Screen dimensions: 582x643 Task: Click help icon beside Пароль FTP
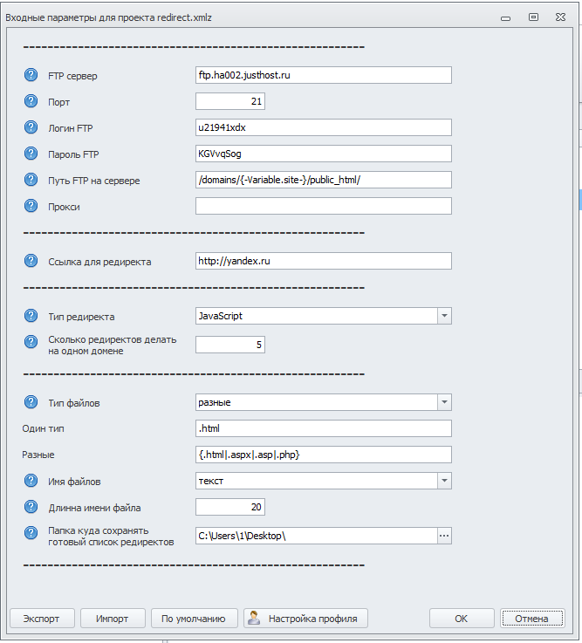tap(31, 154)
